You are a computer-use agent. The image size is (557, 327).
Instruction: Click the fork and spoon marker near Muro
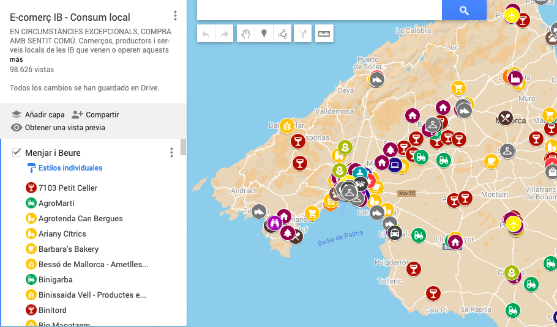point(505,118)
